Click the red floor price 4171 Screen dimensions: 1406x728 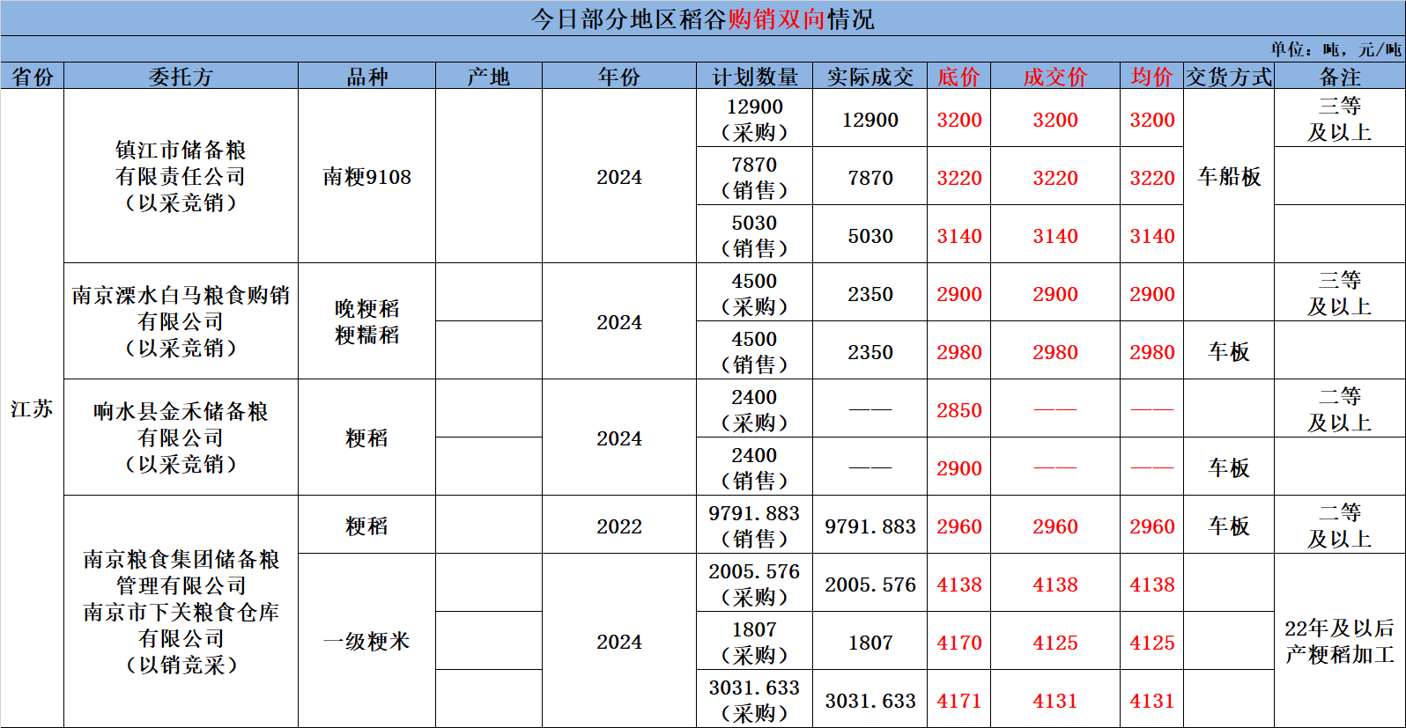958,700
